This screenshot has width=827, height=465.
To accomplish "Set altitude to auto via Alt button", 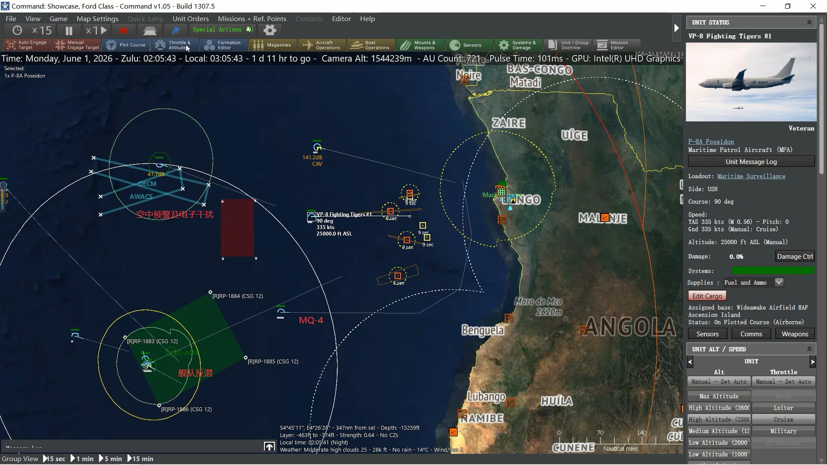I will [x=719, y=381].
